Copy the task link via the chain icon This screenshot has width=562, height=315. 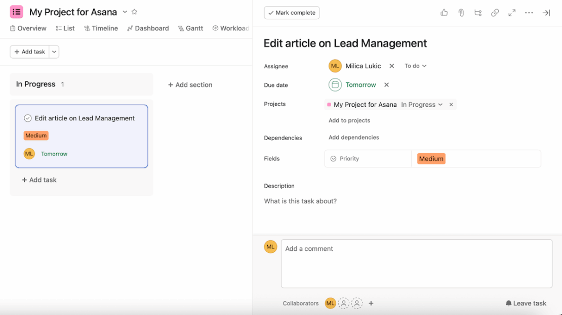495,13
